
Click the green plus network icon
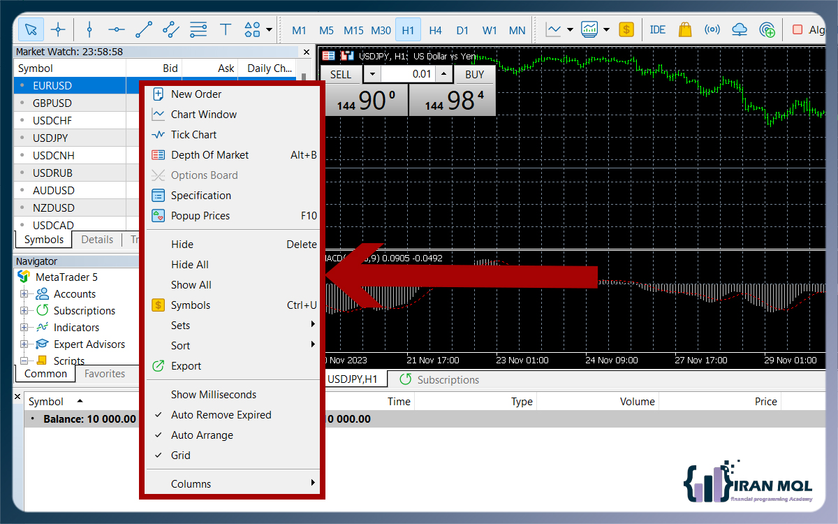767,29
